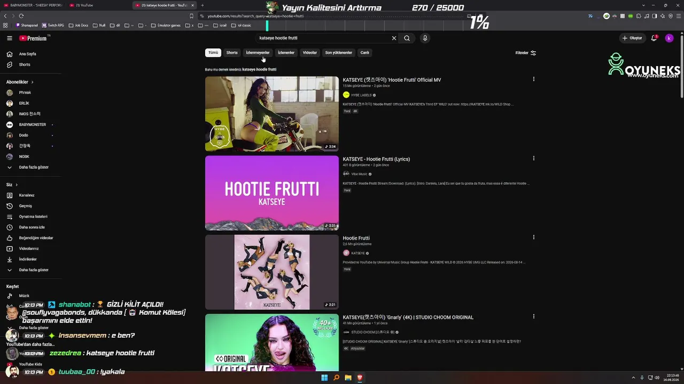Screen dimensions: 684x384
Task: Open Oynatma listeleri playlists
Action: 31,217
